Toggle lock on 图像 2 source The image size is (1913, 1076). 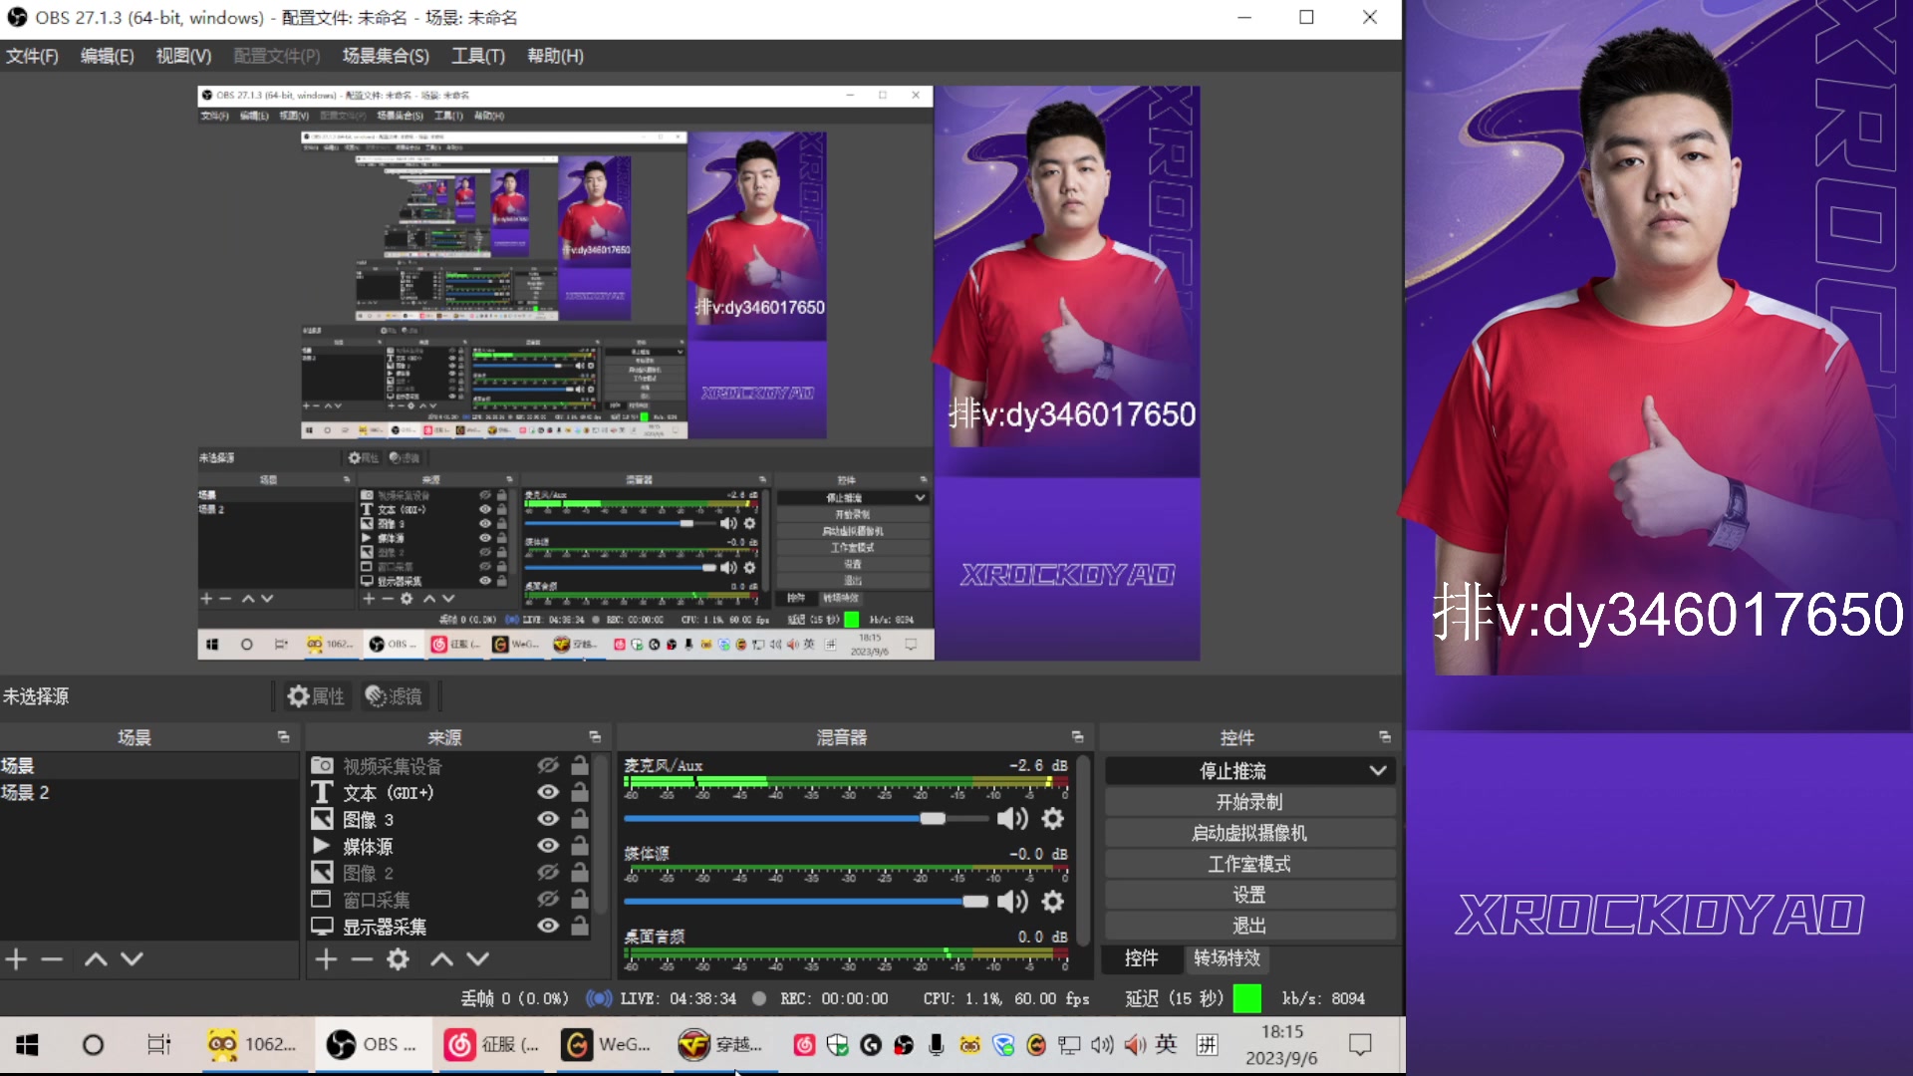pos(580,873)
